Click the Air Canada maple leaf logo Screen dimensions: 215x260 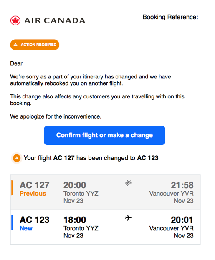coord(15,20)
